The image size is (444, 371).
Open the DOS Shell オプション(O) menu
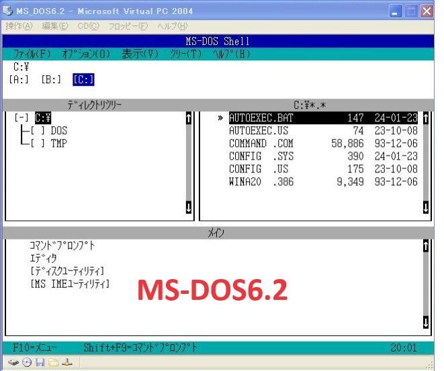86,54
